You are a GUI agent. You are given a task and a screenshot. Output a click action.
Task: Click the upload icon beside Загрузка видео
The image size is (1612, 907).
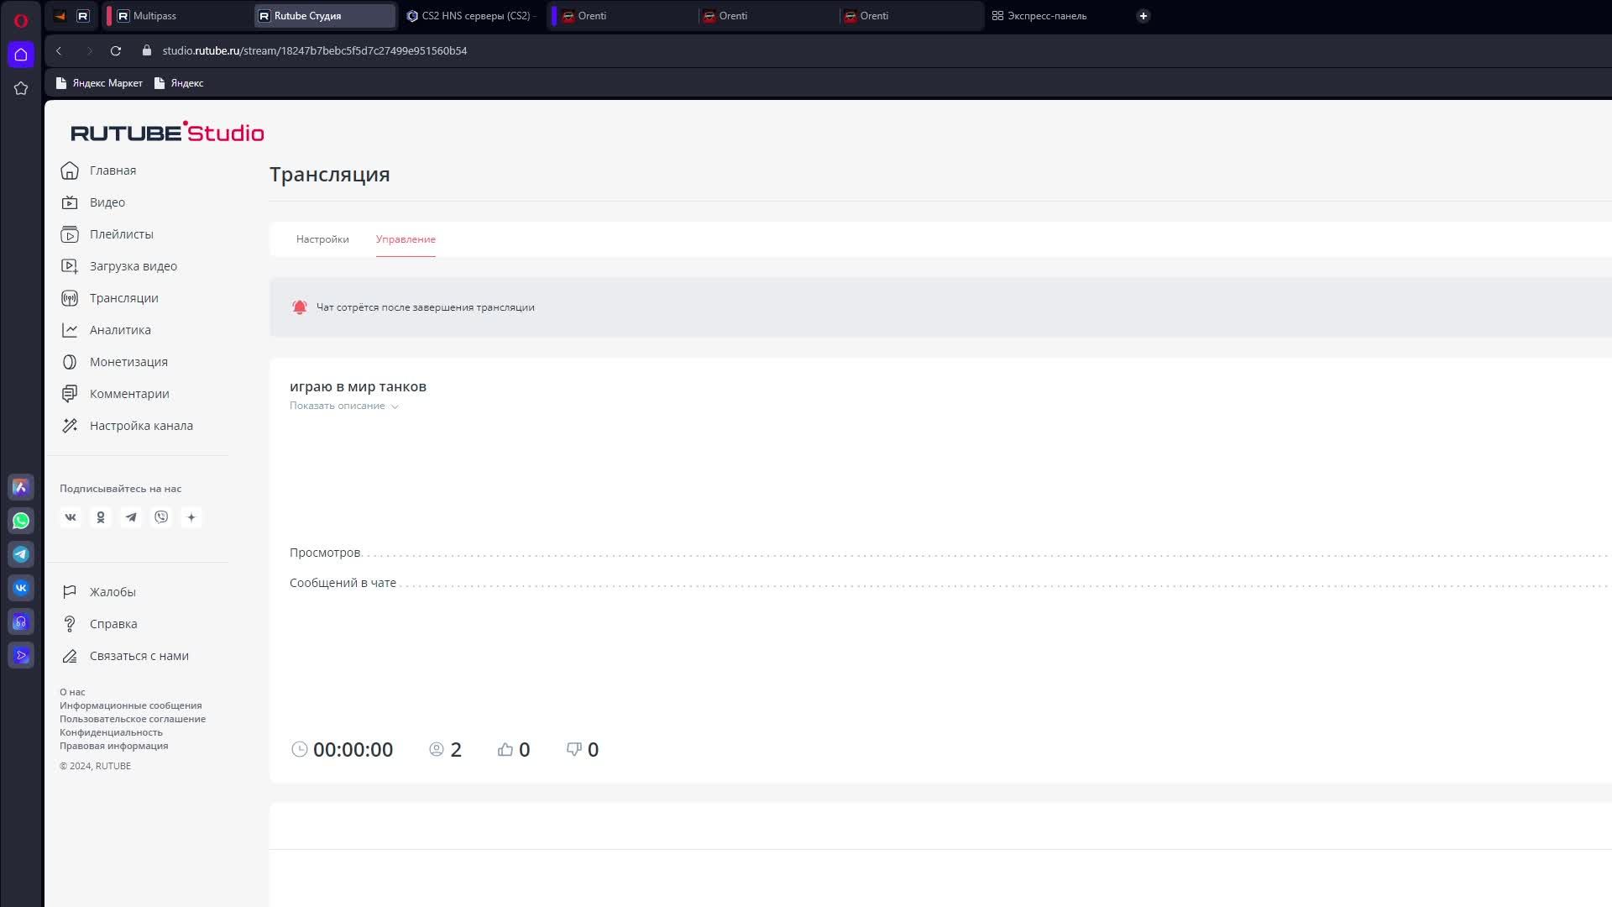pyautogui.click(x=70, y=266)
